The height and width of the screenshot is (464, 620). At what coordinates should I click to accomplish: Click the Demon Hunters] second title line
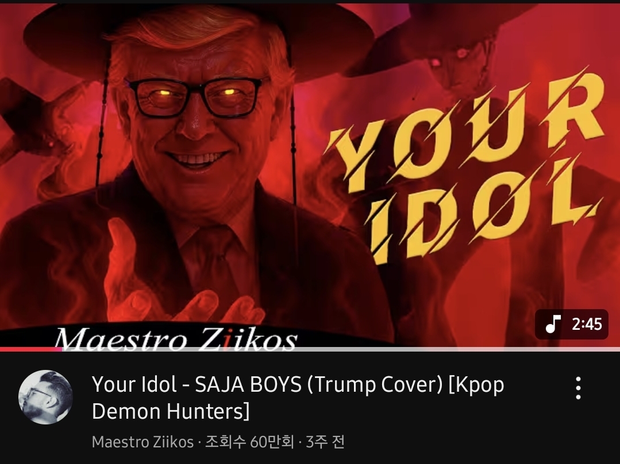tap(171, 411)
